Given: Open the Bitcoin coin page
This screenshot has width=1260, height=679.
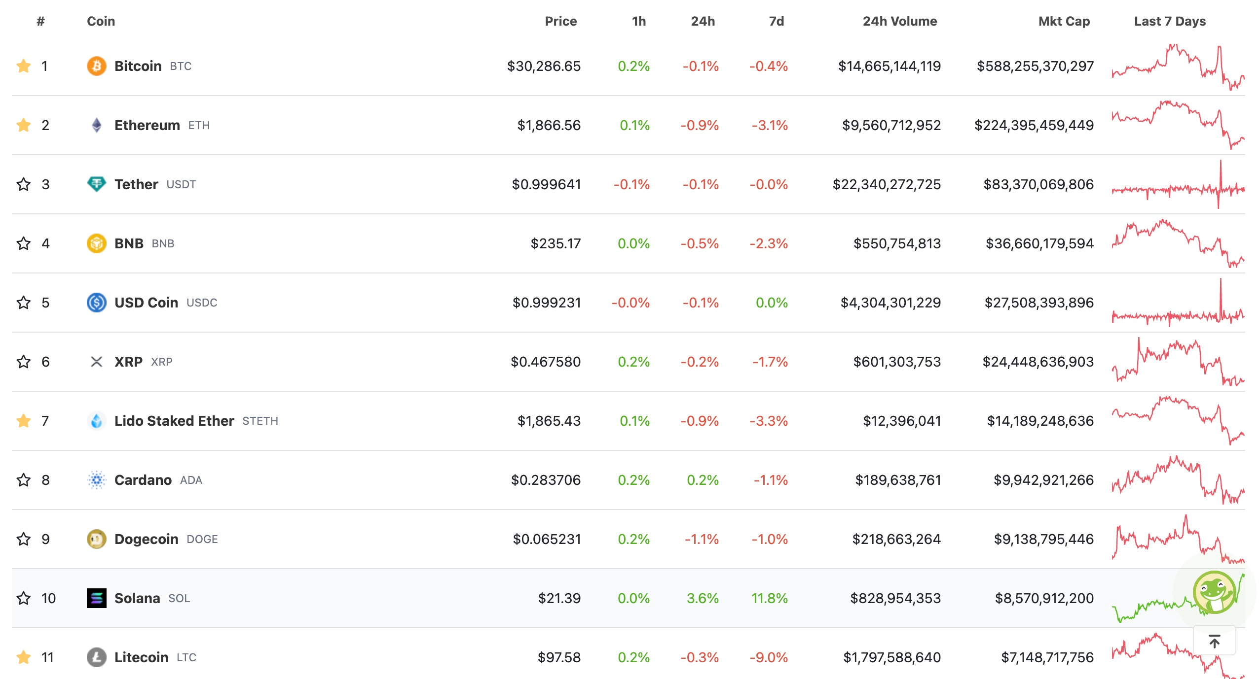Looking at the screenshot, I should (x=138, y=66).
